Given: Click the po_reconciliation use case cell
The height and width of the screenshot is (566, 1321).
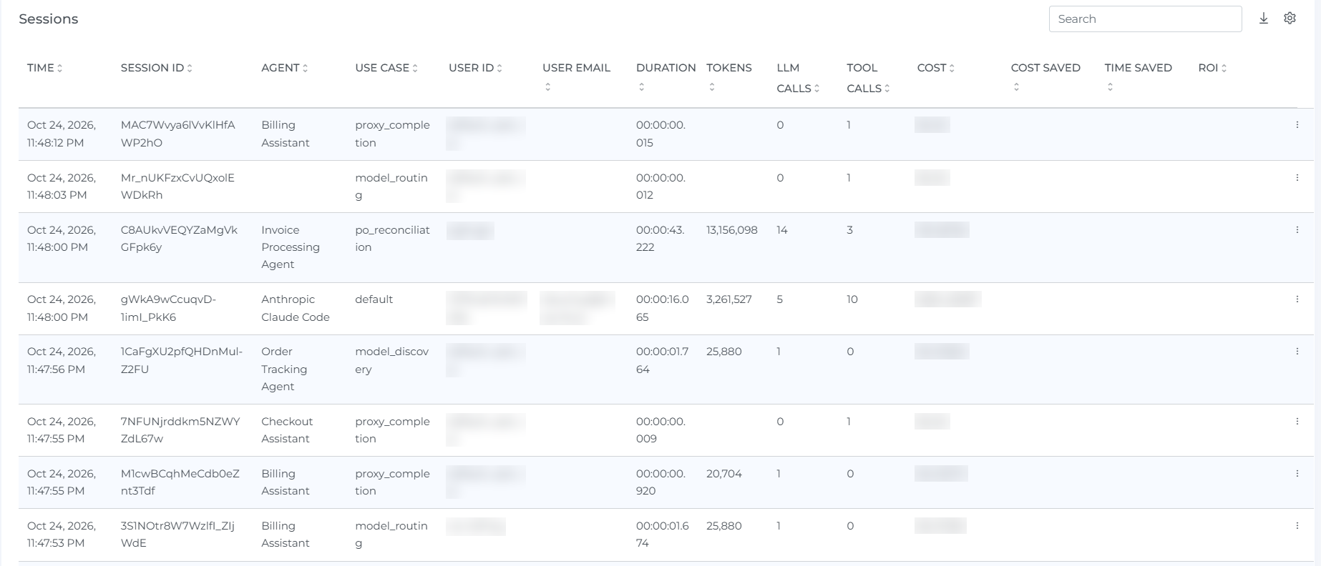Looking at the screenshot, I should (392, 239).
